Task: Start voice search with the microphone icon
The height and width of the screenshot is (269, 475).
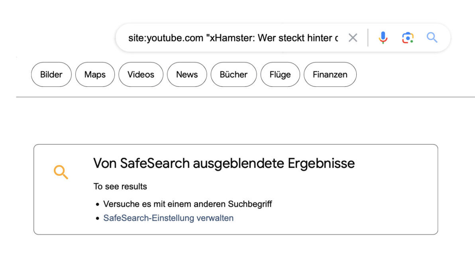Action: 383,38
